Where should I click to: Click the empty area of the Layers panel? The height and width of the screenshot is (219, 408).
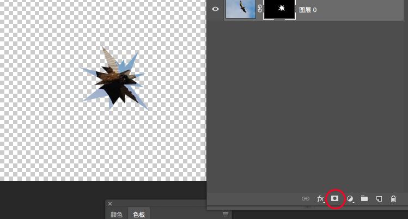tap(307, 109)
